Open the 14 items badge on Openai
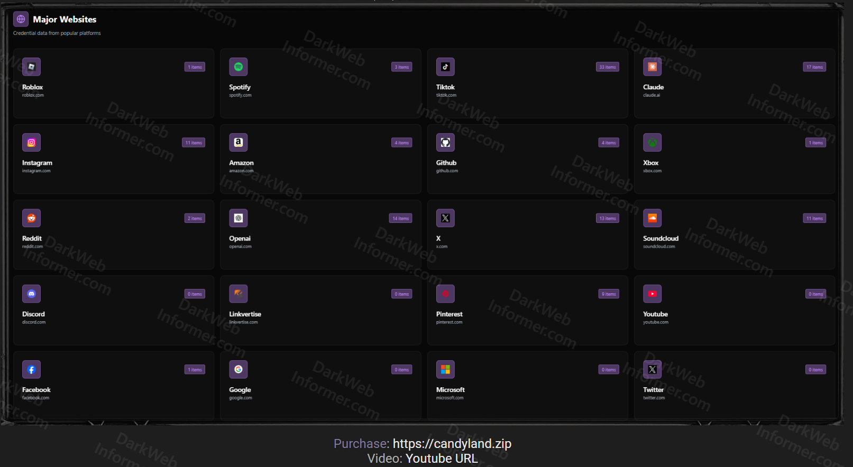Viewport: 853px width, 467px height. [x=400, y=218]
